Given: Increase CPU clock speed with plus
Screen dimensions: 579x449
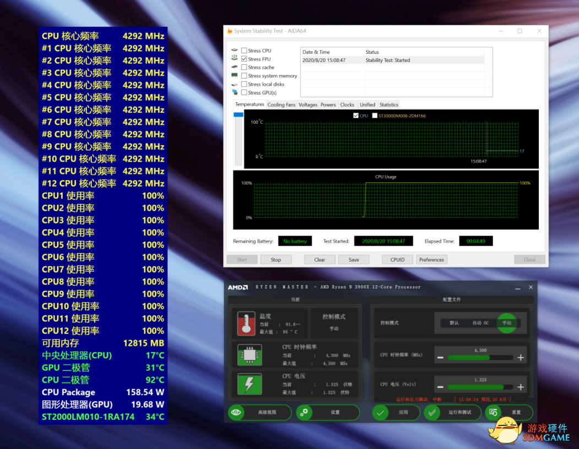Looking at the screenshot, I should click(521, 358).
